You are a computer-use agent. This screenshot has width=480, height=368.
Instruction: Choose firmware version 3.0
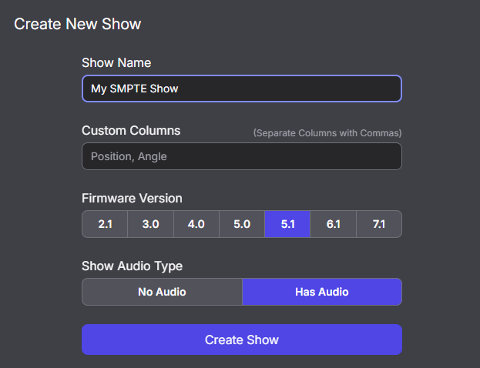(x=150, y=224)
